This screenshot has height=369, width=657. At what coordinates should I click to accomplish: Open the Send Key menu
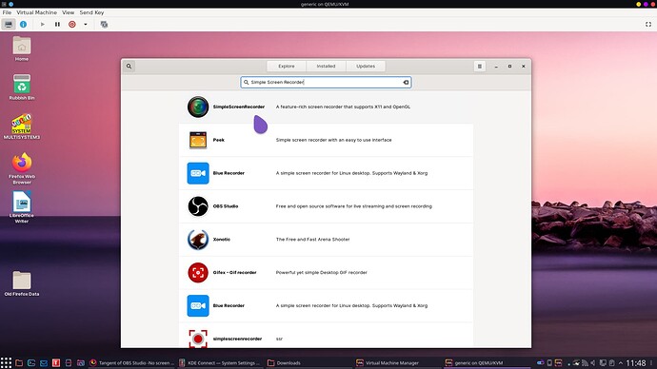click(x=91, y=12)
